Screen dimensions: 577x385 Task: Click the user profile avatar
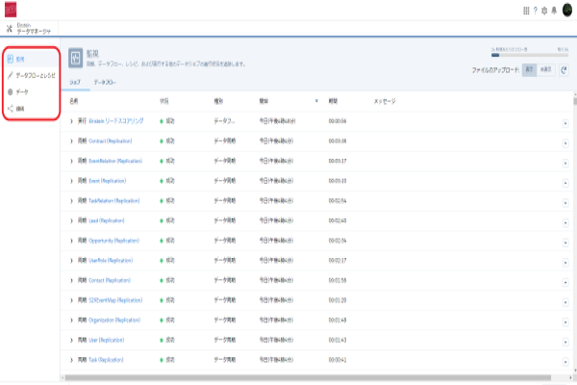(x=565, y=12)
